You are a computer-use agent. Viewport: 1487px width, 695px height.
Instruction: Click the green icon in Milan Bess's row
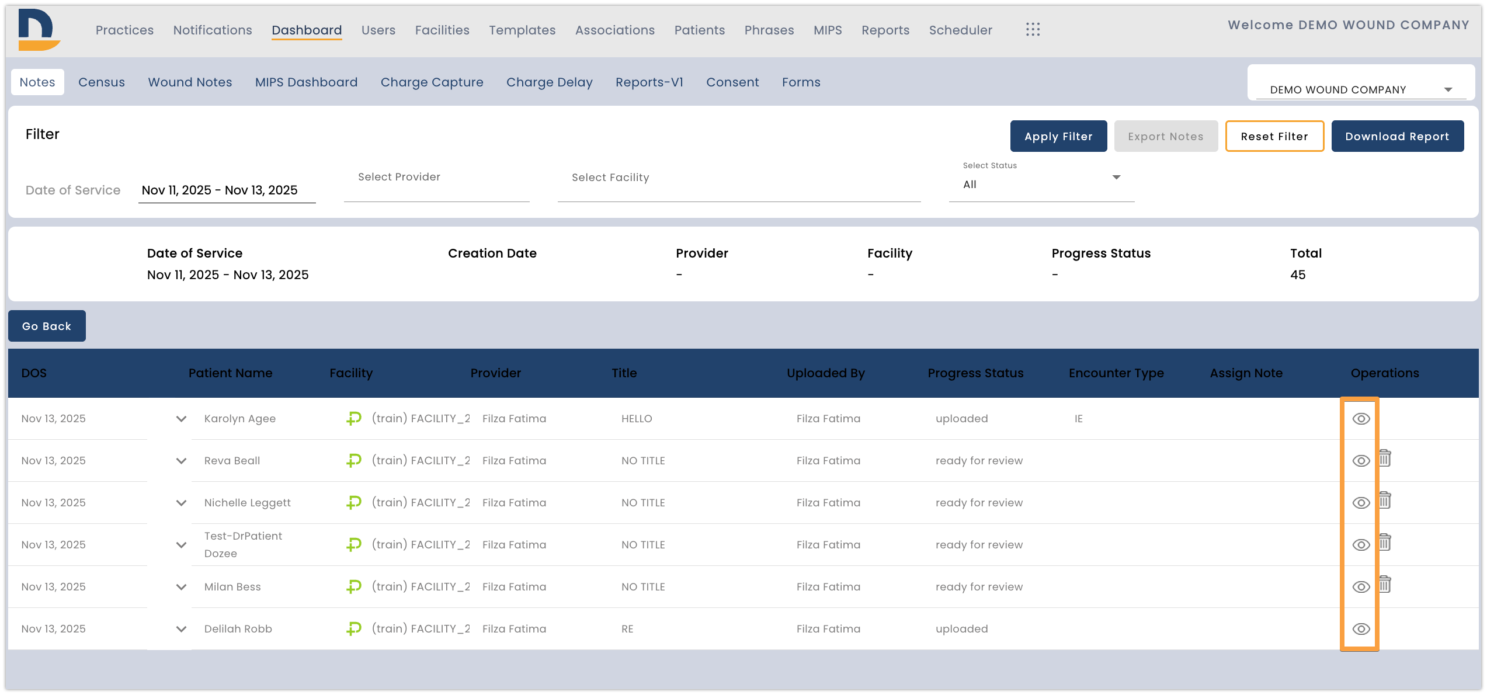(x=354, y=586)
